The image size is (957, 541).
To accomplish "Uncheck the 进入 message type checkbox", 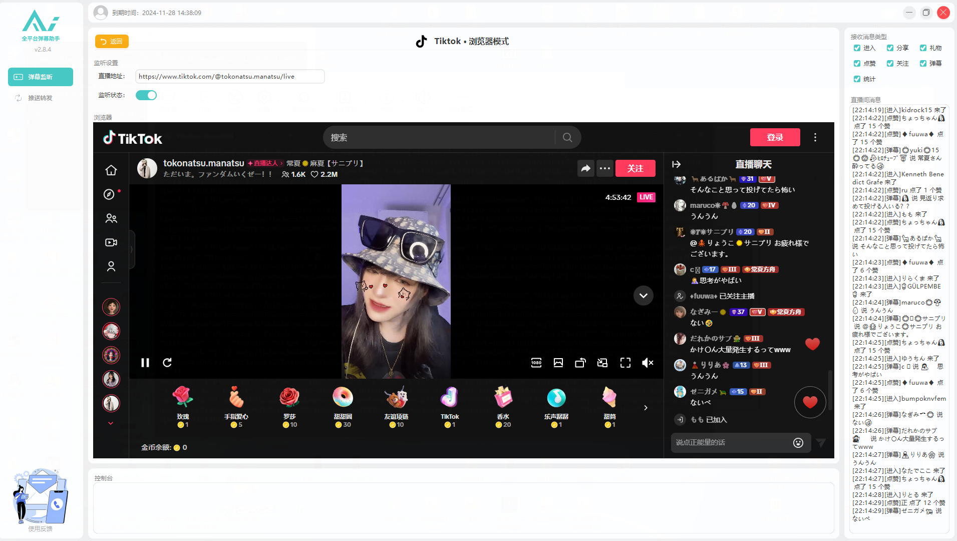I will click(857, 48).
